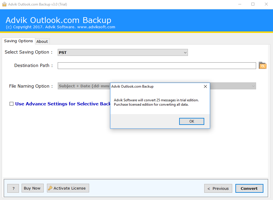Click the trial message text about 25 messages
The height and width of the screenshot is (200, 273).
coord(156,102)
